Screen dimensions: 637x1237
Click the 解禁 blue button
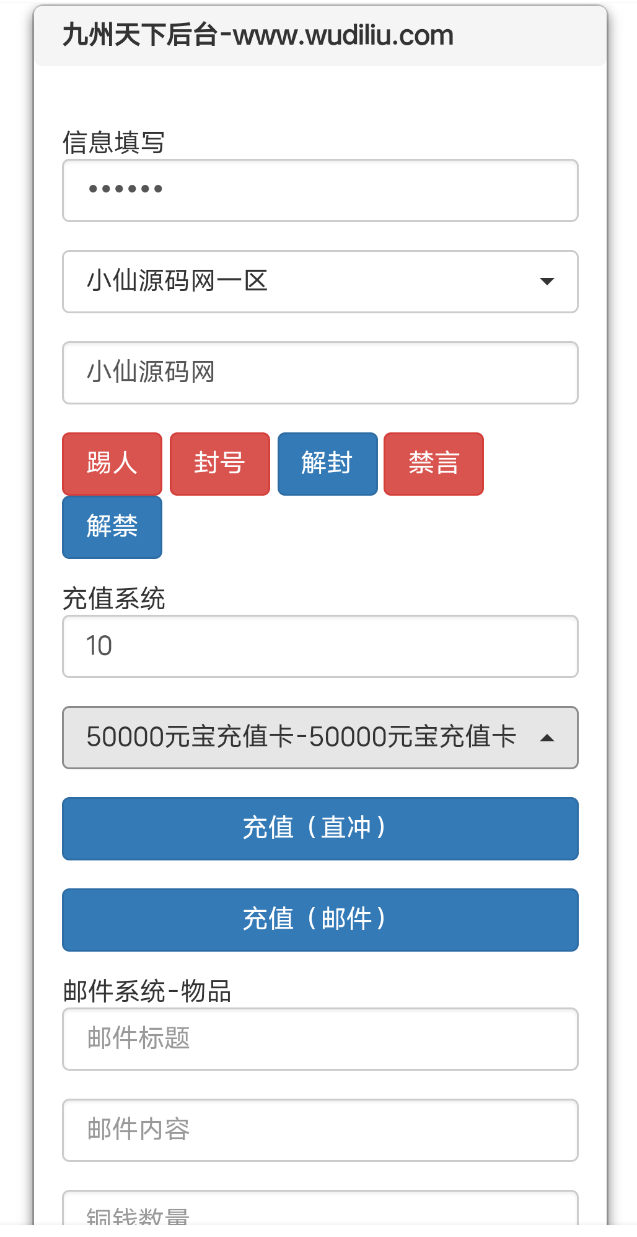coord(112,527)
